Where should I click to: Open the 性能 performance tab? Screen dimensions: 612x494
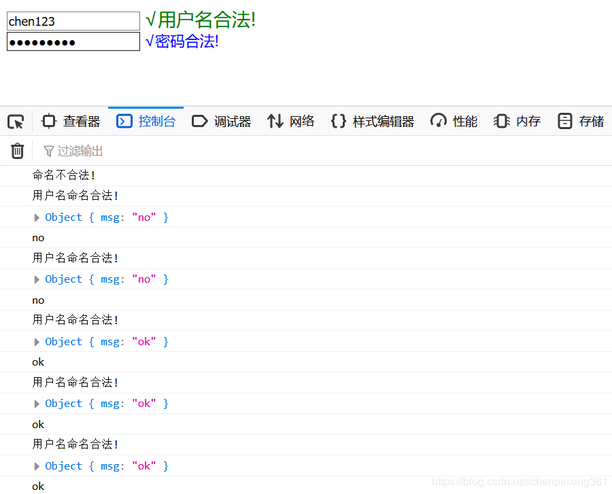[x=454, y=122]
